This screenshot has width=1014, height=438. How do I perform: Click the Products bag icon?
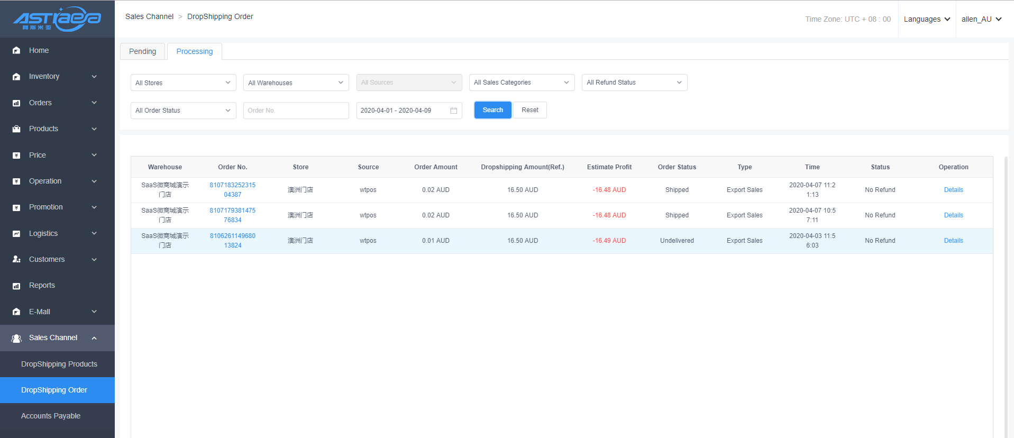pyautogui.click(x=16, y=129)
